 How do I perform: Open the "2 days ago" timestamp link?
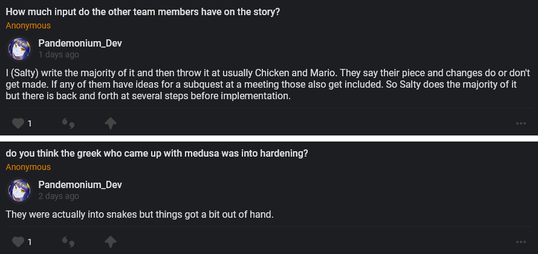59,197
